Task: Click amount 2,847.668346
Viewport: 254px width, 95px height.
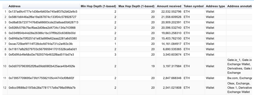Action: pyautogui.click(x=172, y=78)
